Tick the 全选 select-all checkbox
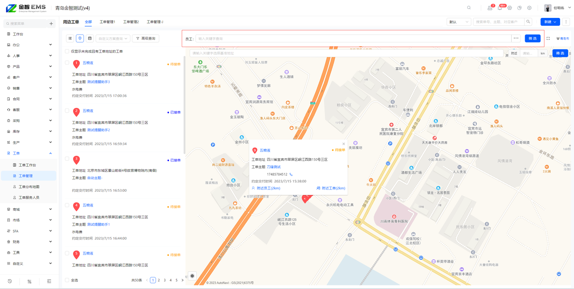Image resolution: width=574 pixels, height=289 pixels. pyautogui.click(x=67, y=280)
